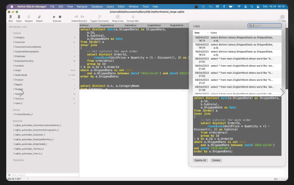294x185 pixels.
Task: Open the Tools menu
Action: [145, 7]
